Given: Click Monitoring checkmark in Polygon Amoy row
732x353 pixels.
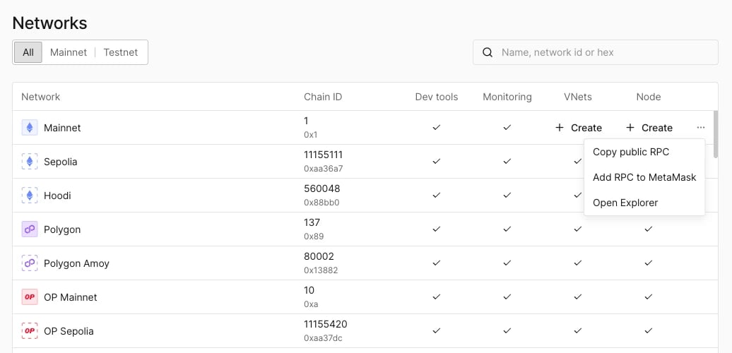Looking at the screenshot, I should (507, 263).
